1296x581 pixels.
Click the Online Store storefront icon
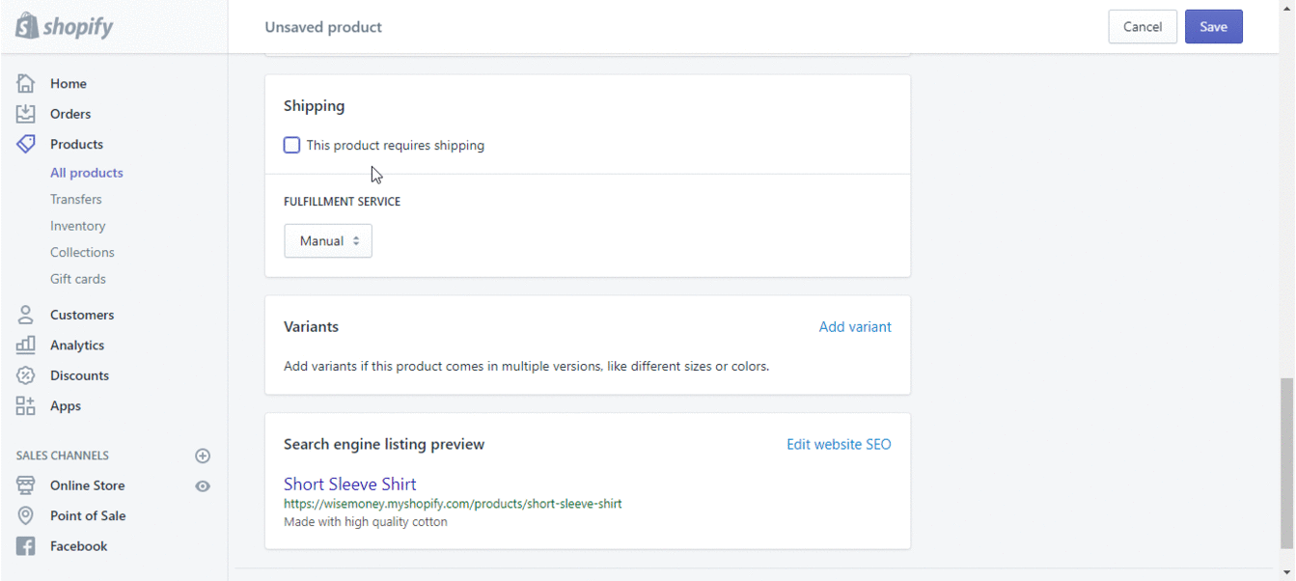(x=26, y=485)
